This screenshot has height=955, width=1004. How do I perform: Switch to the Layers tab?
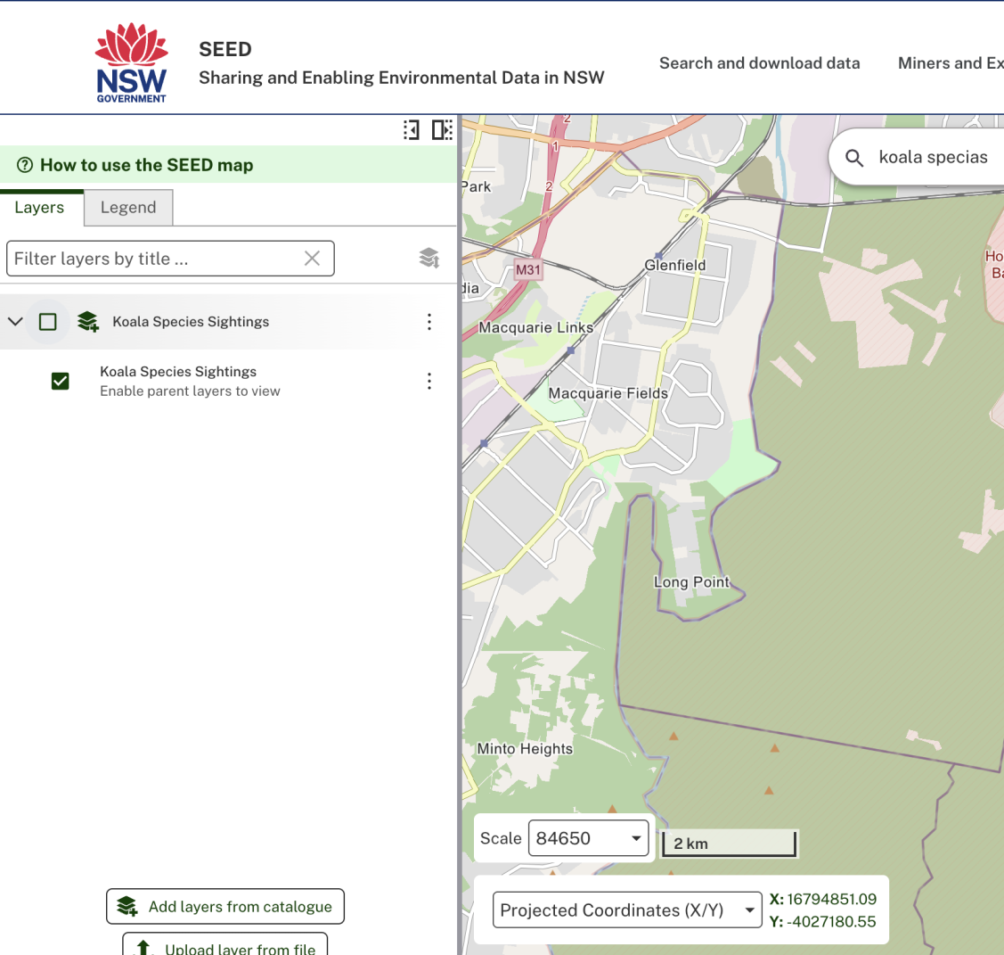tap(40, 208)
